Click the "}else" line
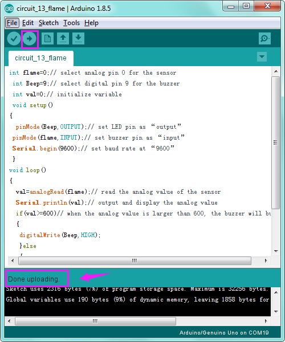 pos(28,246)
